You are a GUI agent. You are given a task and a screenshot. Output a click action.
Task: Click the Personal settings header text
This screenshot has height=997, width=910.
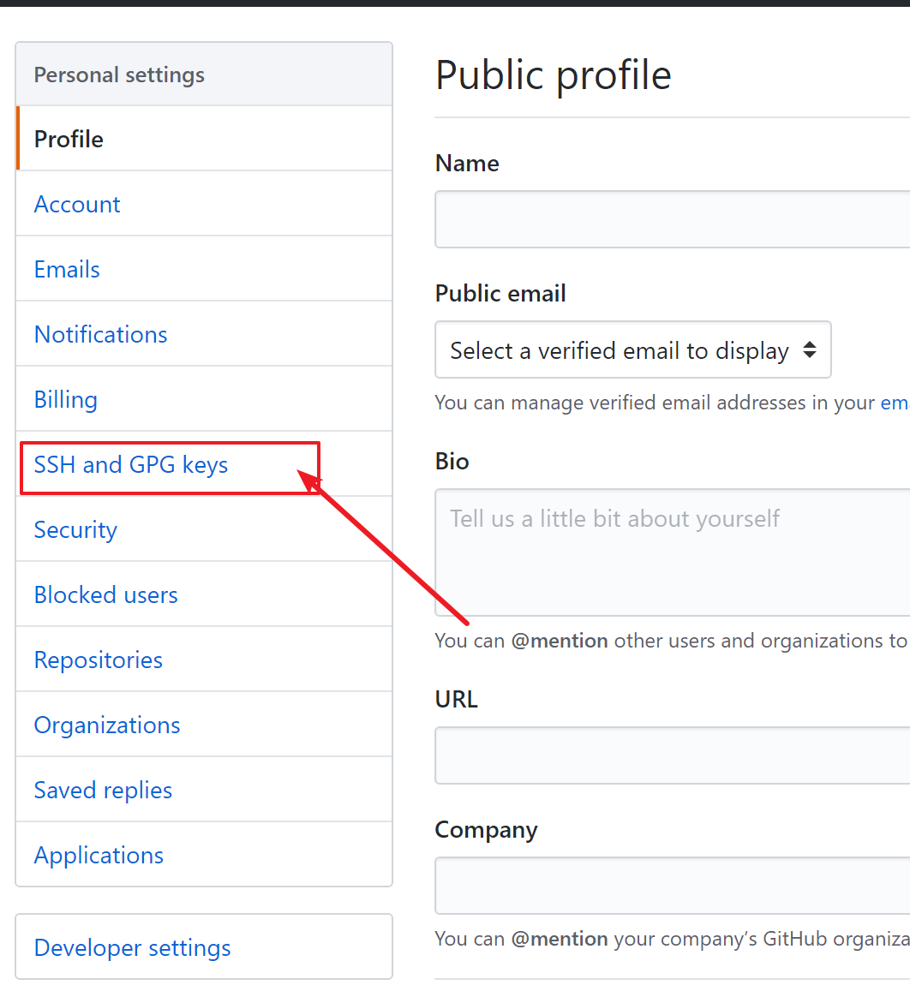(119, 75)
